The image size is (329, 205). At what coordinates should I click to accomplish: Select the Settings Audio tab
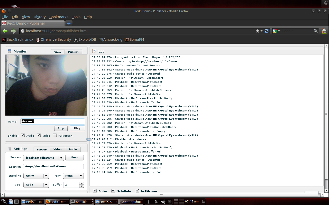73,149
